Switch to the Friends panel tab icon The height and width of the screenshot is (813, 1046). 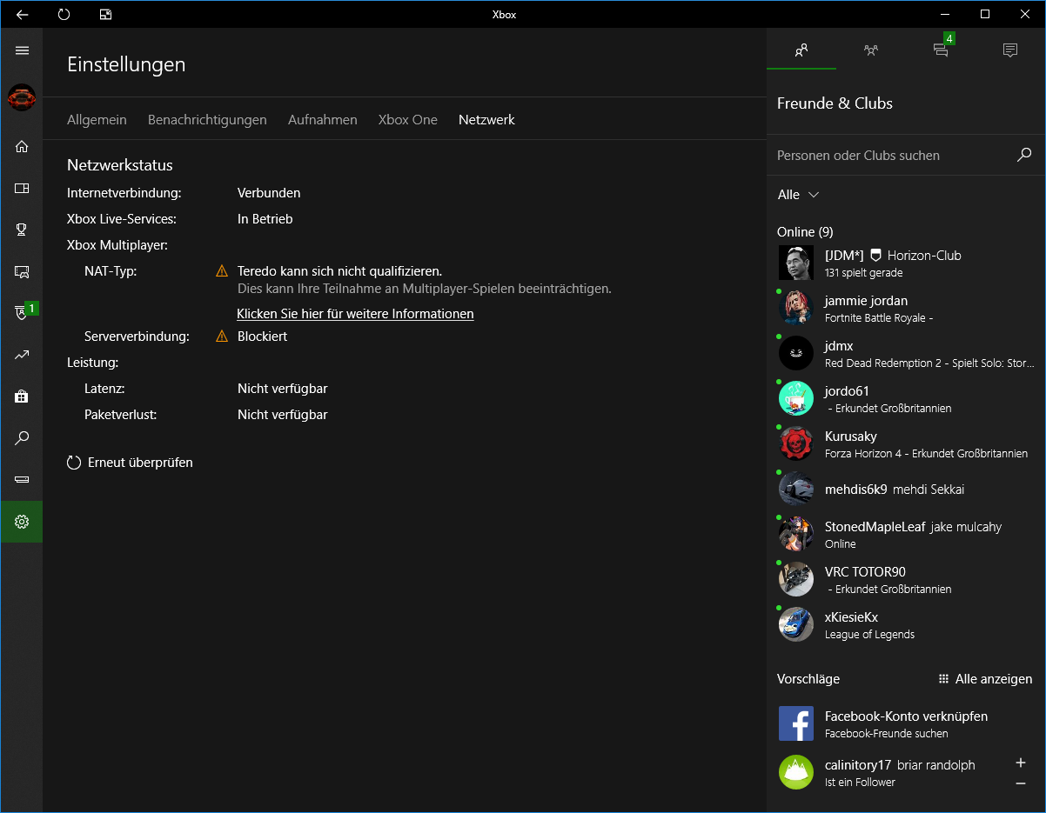click(x=801, y=50)
